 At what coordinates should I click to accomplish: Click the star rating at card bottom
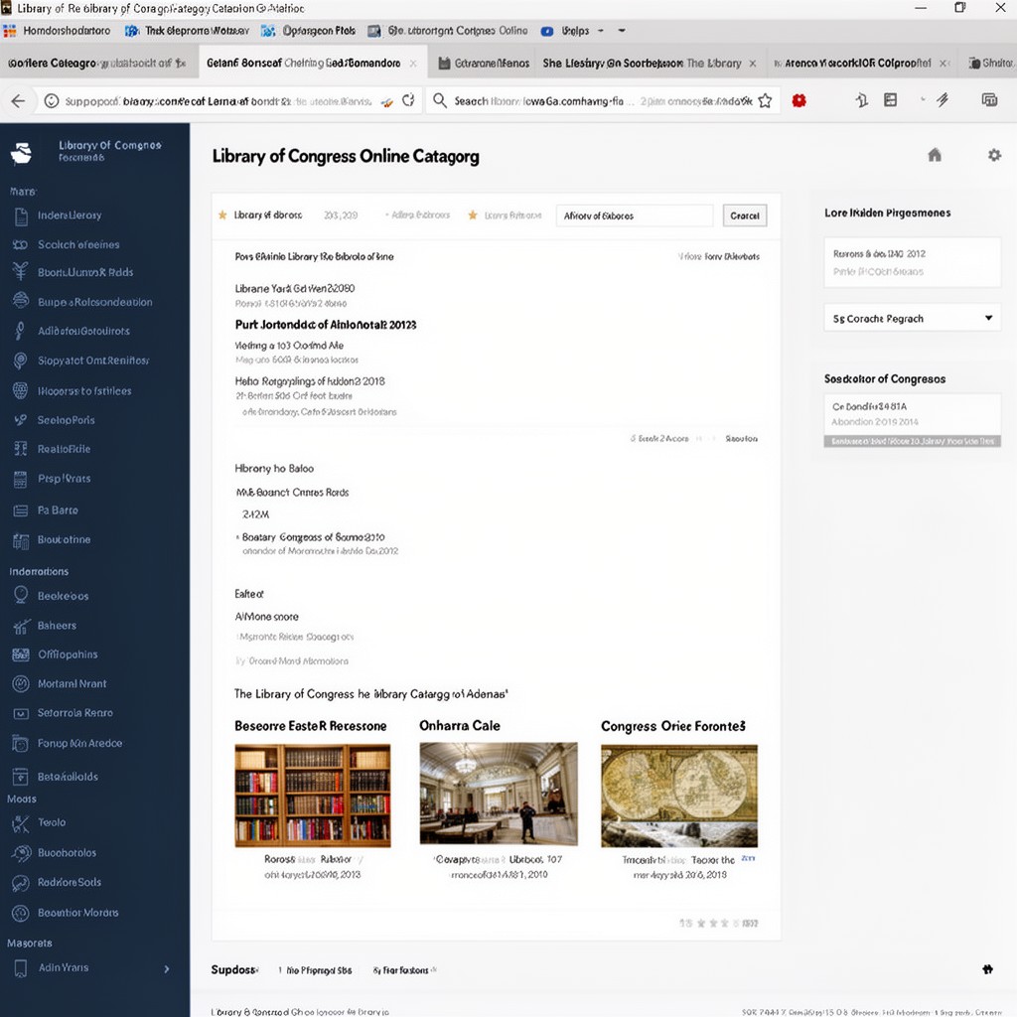718,923
